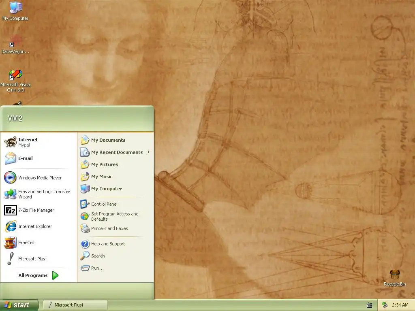Click the Internet Explorer label
Image resolution: width=415 pixels, height=311 pixels.
[x=35, y=226]
